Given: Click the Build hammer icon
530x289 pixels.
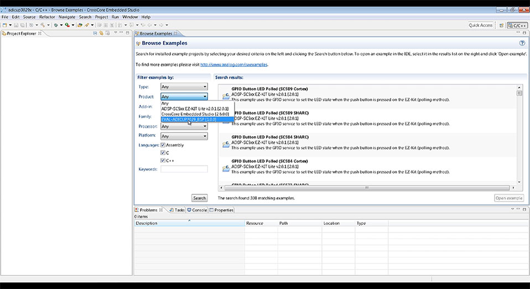Looking at the screenshot, I should tap(43, 25).
